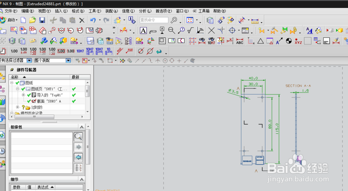Expand the 过时的 folder node

(17, 107)
